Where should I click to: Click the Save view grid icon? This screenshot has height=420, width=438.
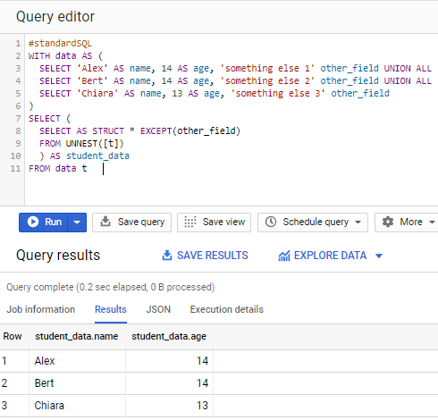pos(190,222)
